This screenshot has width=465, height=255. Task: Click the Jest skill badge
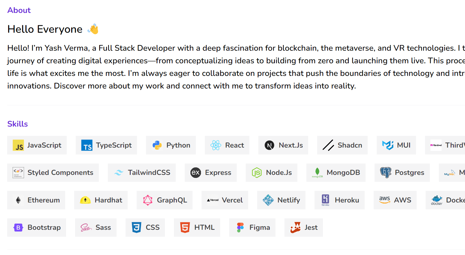(304, 227)
